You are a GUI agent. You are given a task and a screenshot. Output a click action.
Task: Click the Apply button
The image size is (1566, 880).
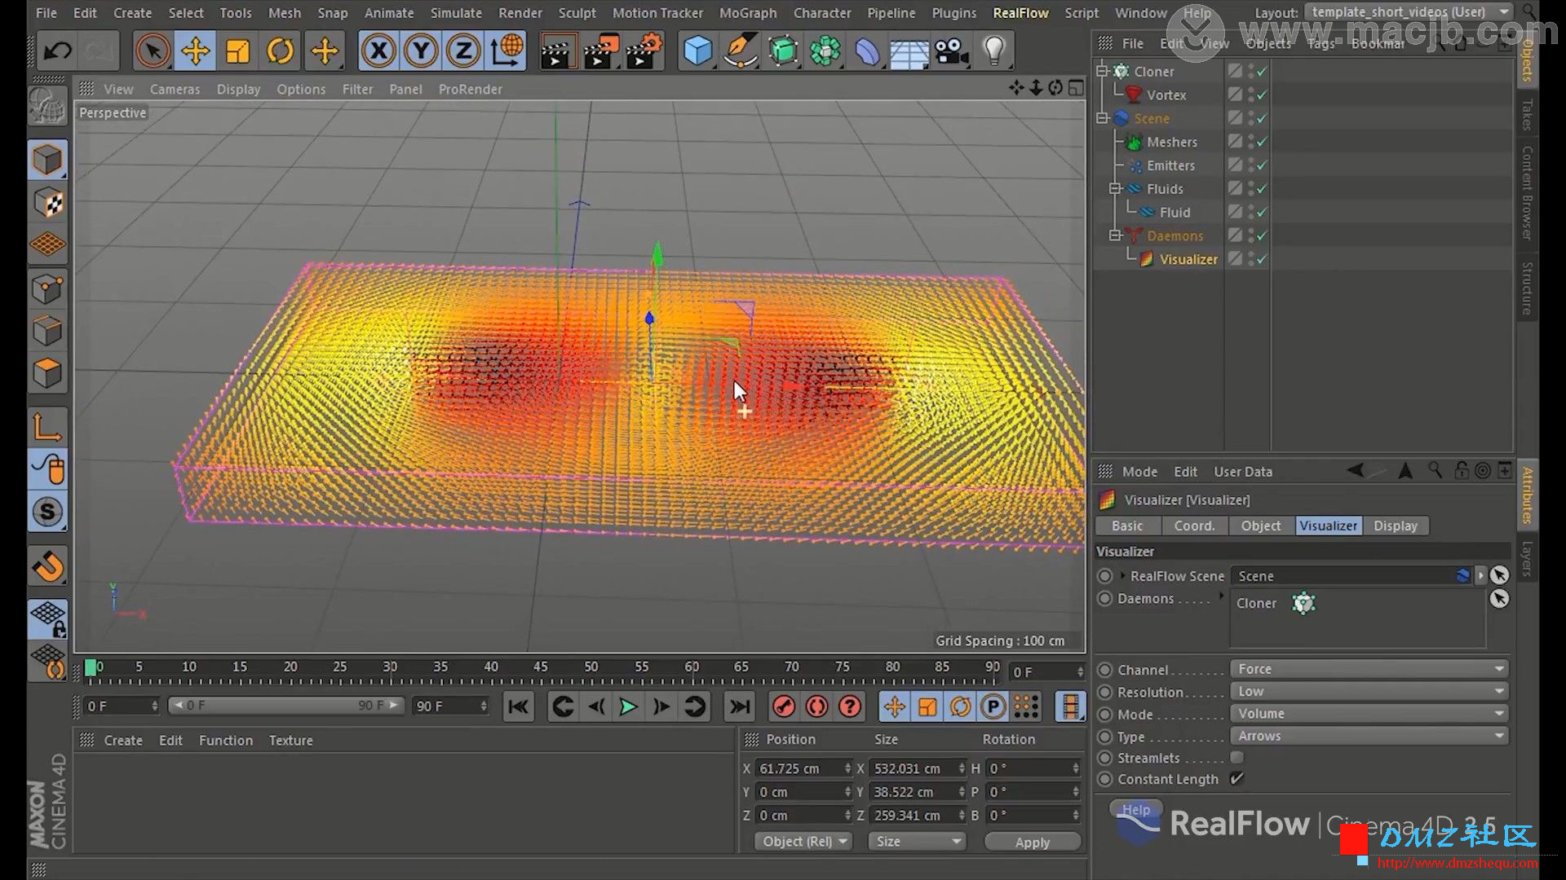1032,843
